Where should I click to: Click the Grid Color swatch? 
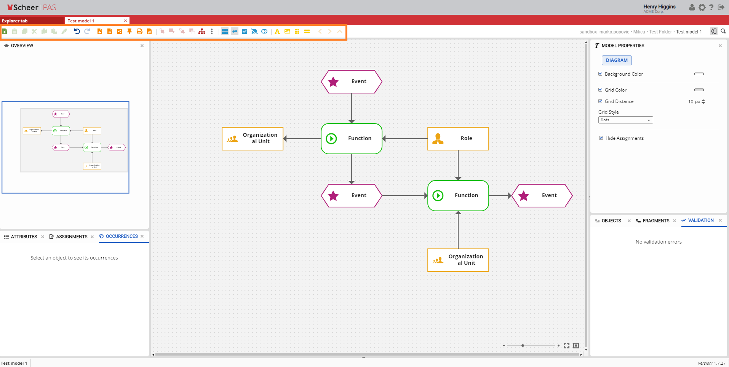[699, 90]
